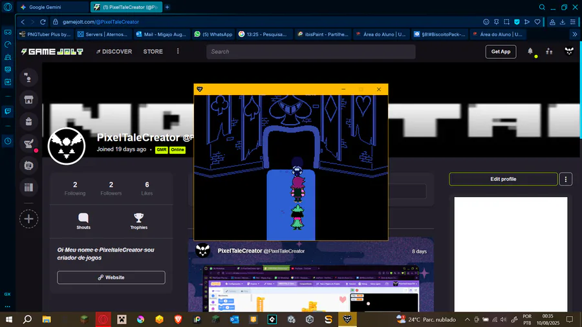
Task: Click PixelTaleCreator post author name
Action: 240,251
